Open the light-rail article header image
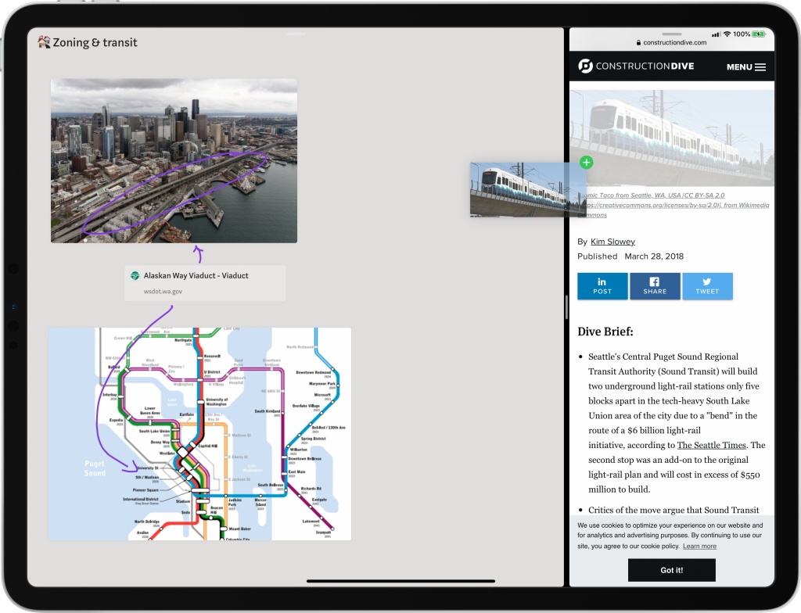Viewport: 801px width, 613px height. coord(672,138)
